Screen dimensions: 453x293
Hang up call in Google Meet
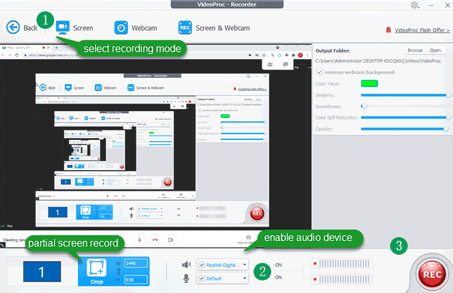[x=155, y=240]
